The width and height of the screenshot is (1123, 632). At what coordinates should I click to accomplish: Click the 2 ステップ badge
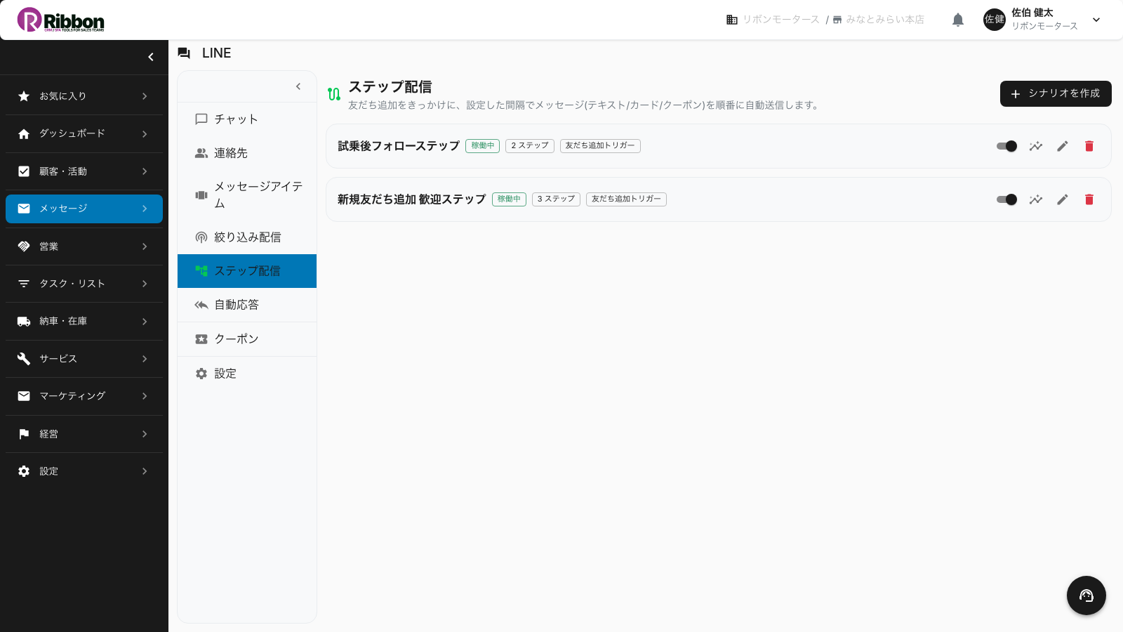pos(530,146)
